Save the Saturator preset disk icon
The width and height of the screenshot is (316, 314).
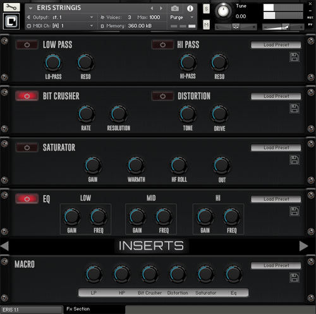(295, 160)
